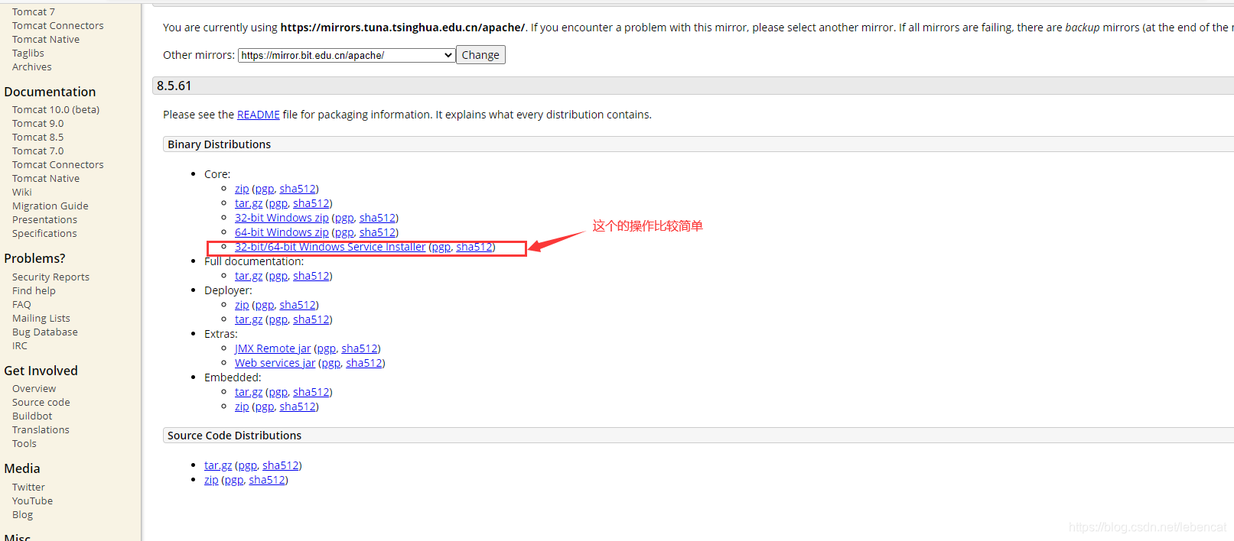This screenshot has height=541, width=1234.
Task: Go to the Wiki page
Action: [22, 193]
